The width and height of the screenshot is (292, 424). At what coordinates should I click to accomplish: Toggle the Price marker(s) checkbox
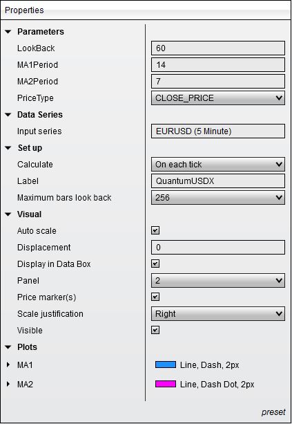[x=155, y=297]
